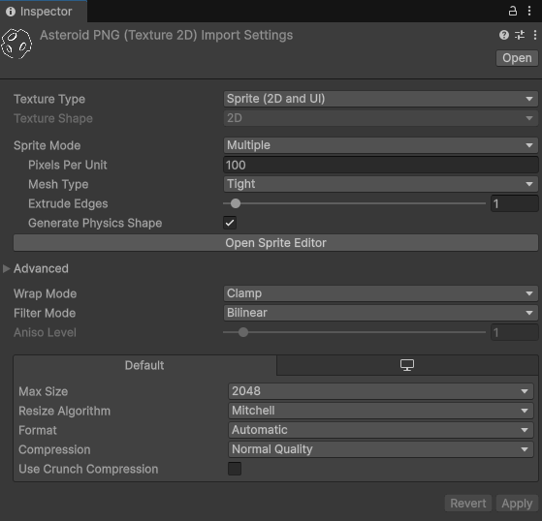The height and width of the screenshot is (521, 542).
Task: Open the Sprite Mode dropdown
Action: coord(381,145)
